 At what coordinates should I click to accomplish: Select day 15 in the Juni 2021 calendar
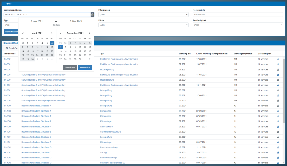(27, 51)
